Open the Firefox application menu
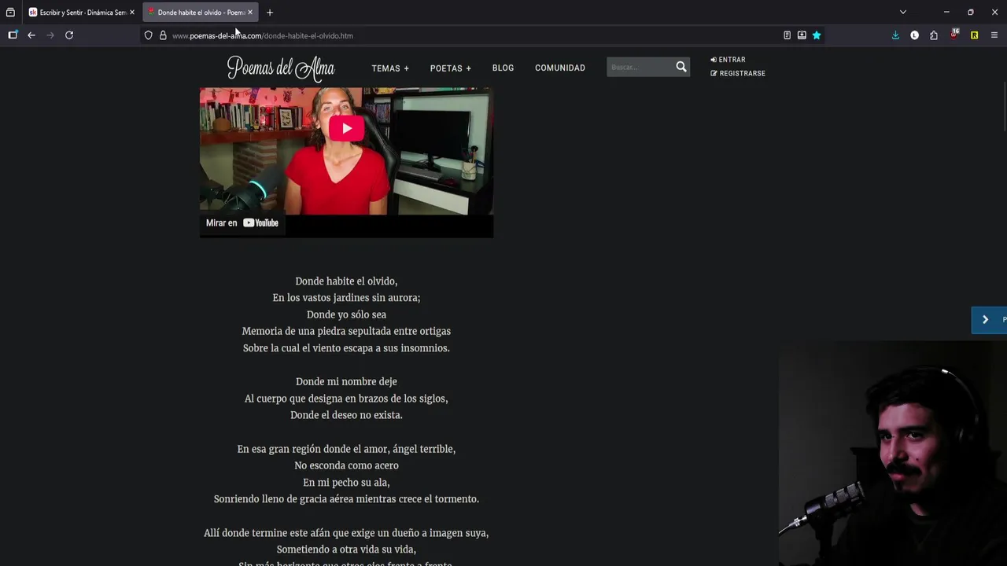 point(994,35)
